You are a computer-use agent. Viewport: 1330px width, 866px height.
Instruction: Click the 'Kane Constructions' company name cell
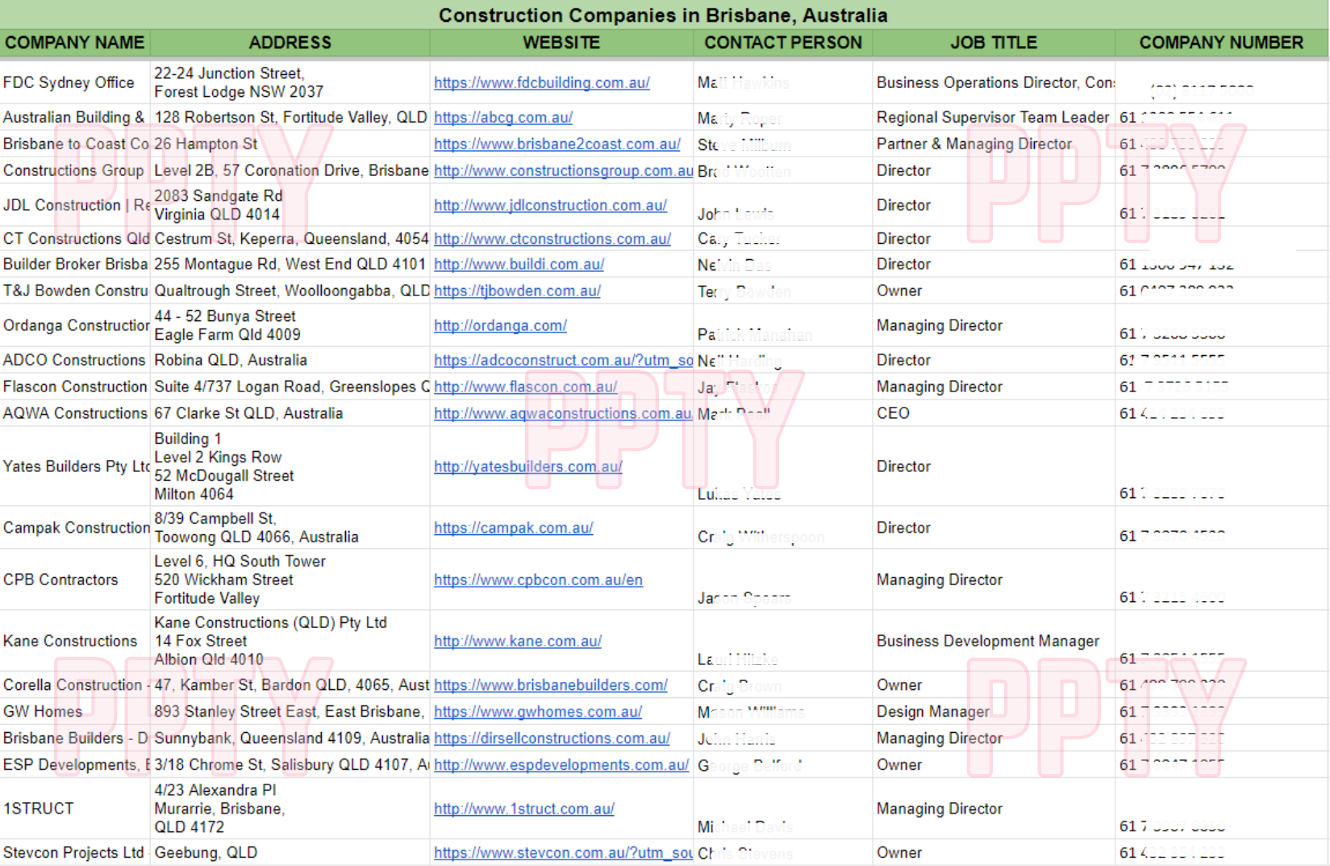(x=75, y=642)
